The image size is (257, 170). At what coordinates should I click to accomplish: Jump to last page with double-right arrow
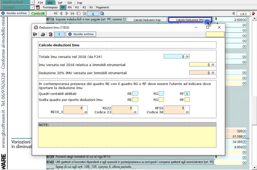click(72, 14)
